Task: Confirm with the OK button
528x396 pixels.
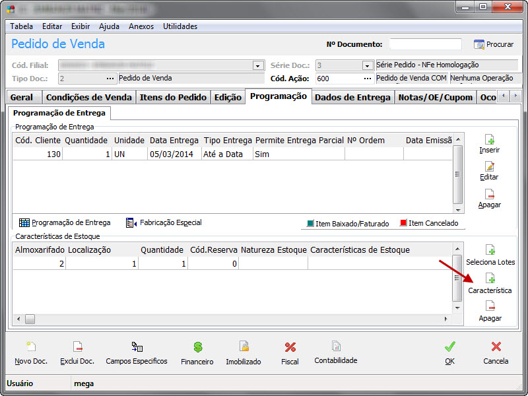Action: tap(449, 353)
